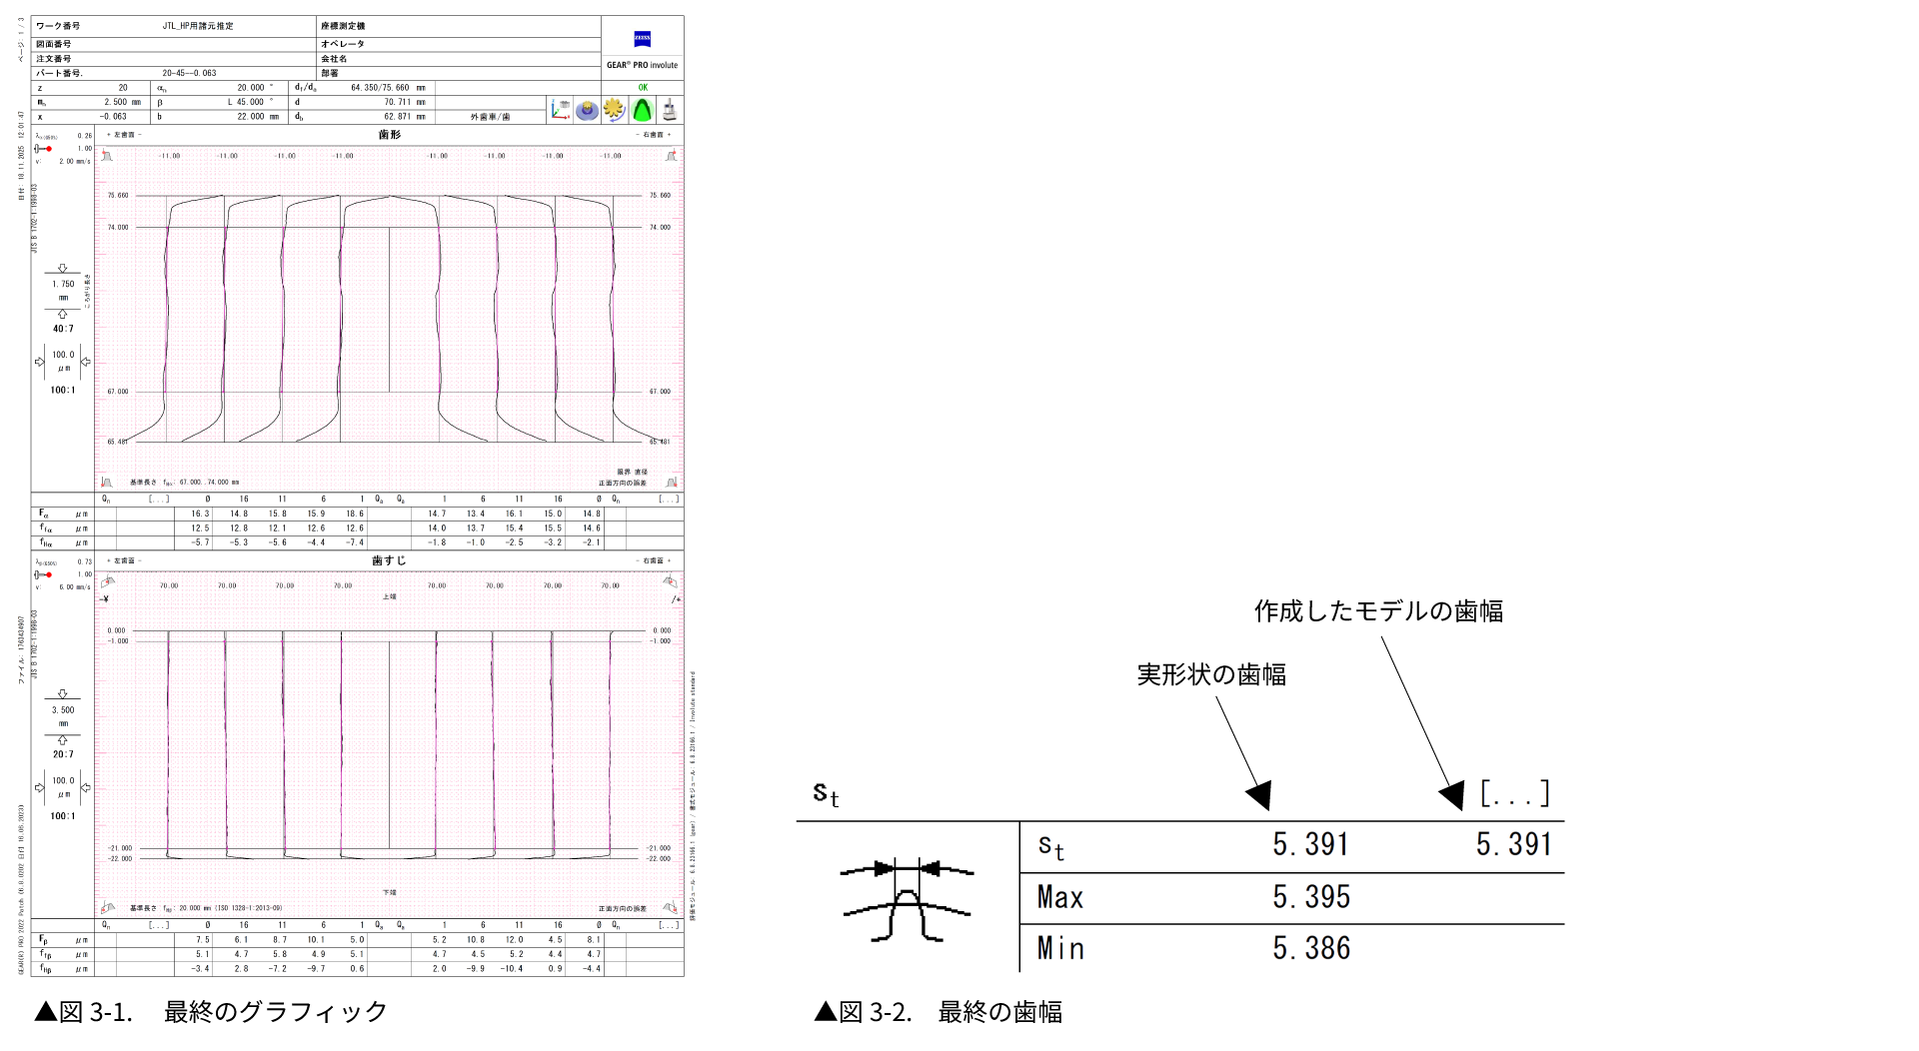Click the GEAR PRO involute label
Image resolution: width=1919 pixels, height=1051 pixels.
(x=641, y=65)
